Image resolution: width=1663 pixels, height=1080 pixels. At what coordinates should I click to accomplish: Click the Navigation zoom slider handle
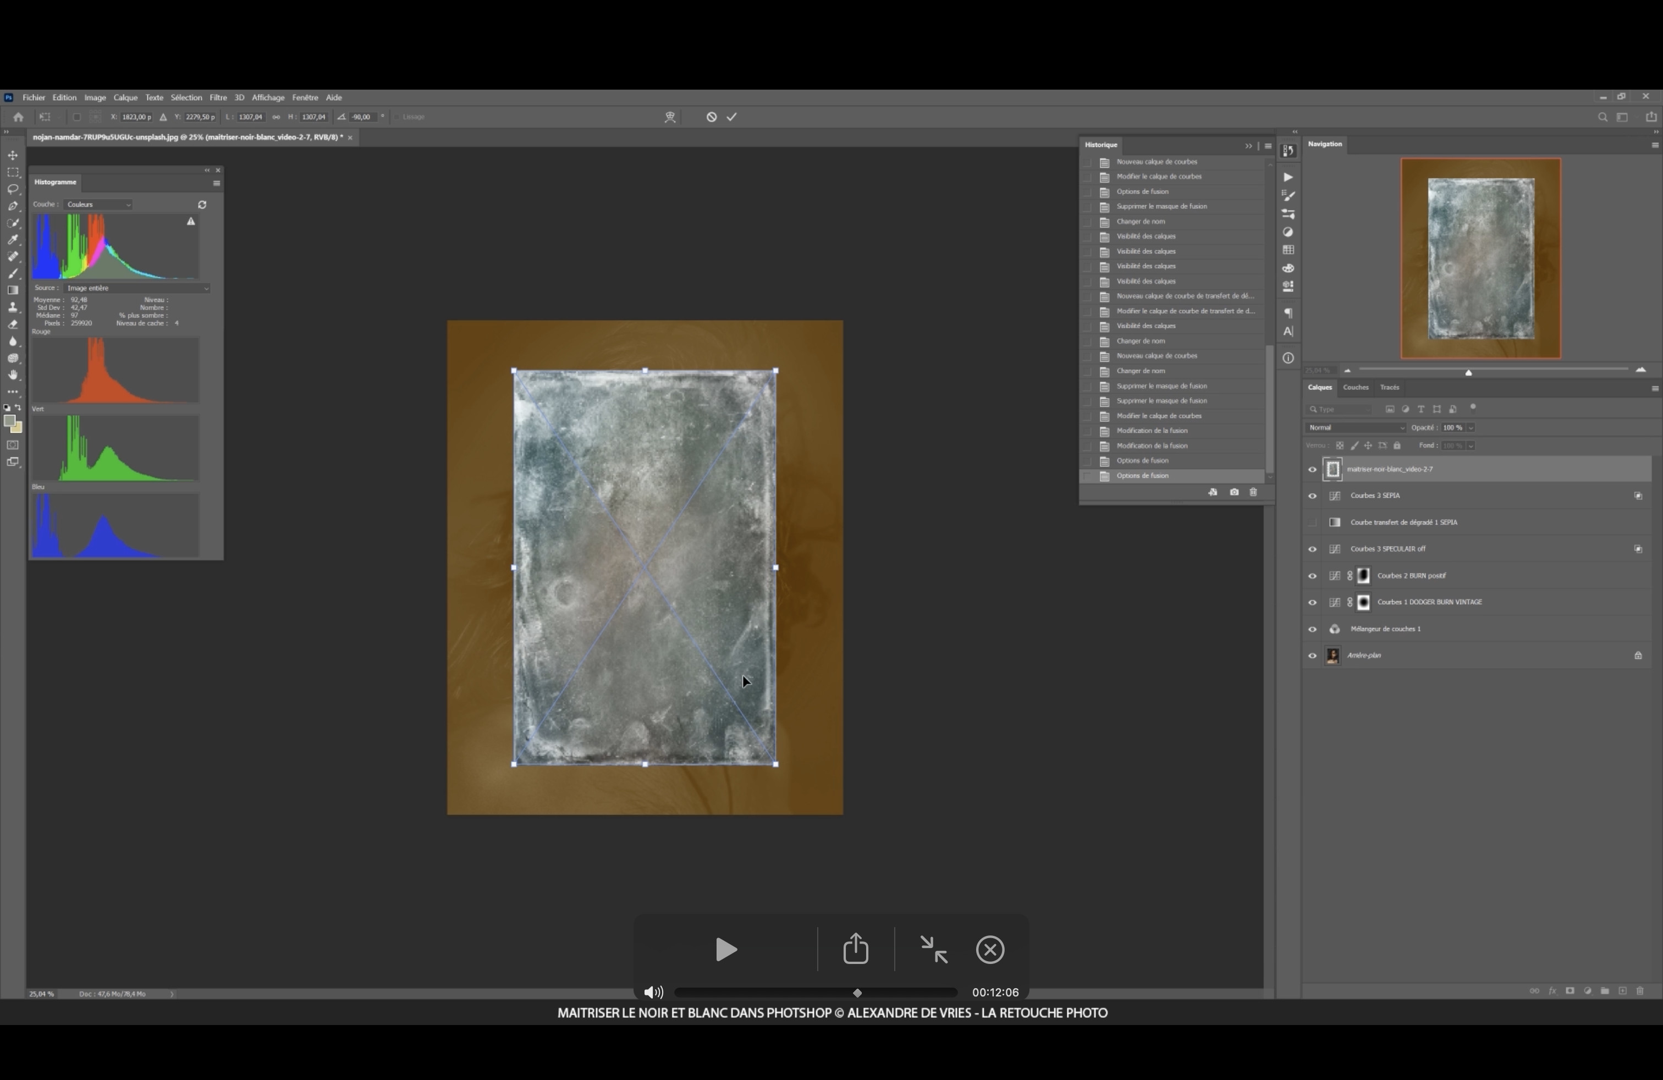click(x=1468, y=372)
